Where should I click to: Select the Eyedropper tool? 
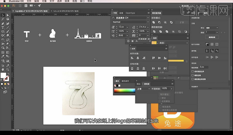(x=3, y=57)
